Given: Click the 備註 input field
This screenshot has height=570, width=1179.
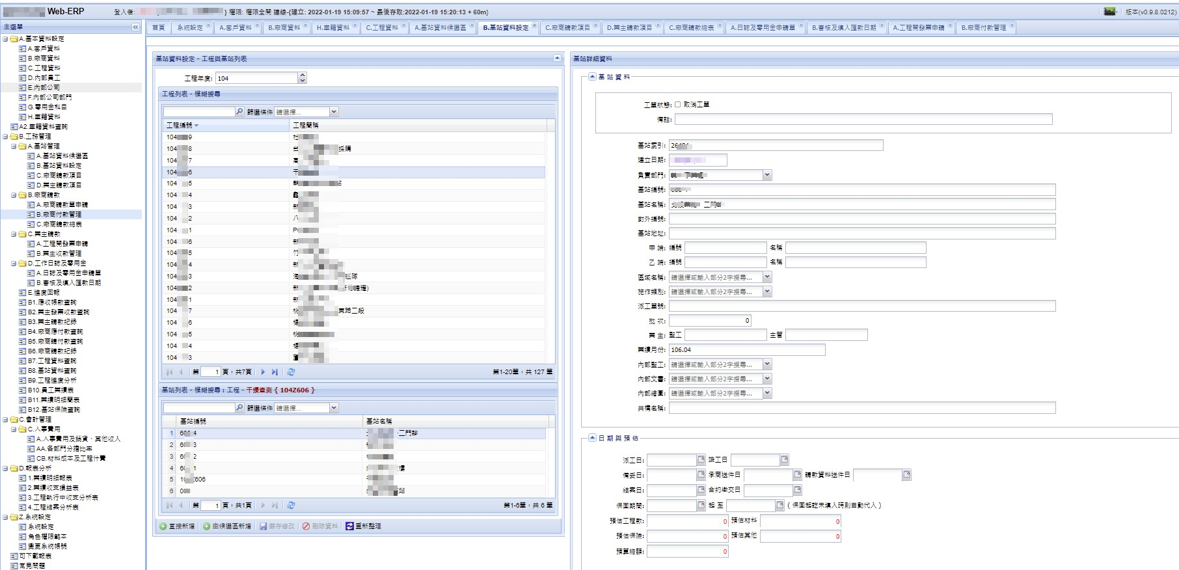Looking at the screenshot, I should [863, 120].
